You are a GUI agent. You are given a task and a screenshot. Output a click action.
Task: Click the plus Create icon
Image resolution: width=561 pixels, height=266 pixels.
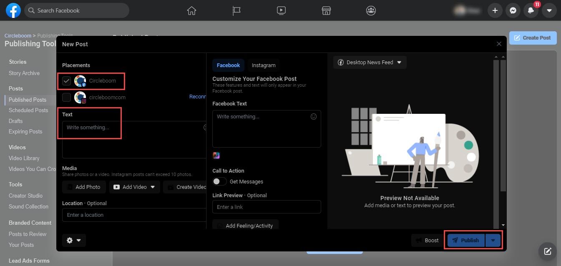click(495, 11)
